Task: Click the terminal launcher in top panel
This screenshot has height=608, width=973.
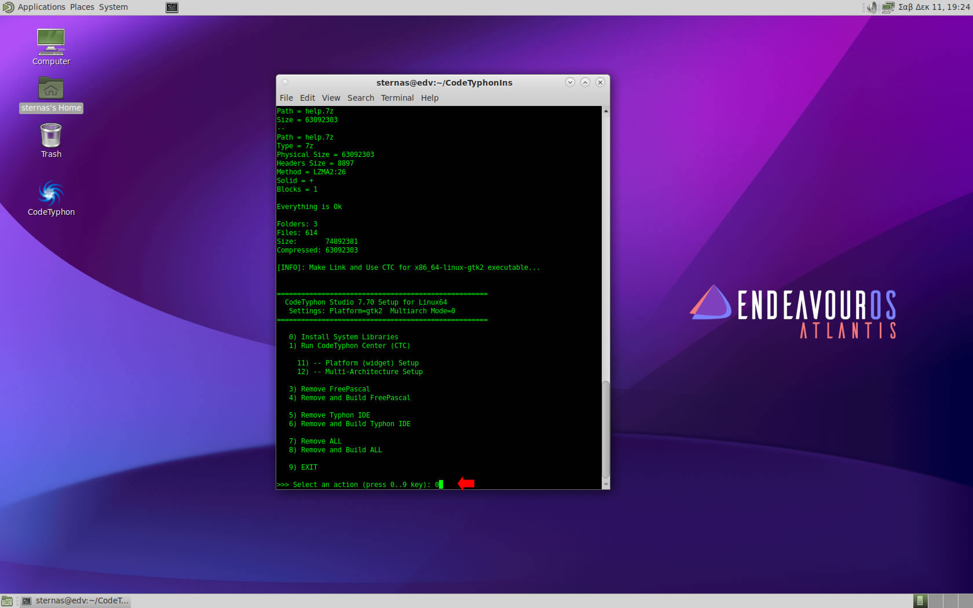Action: [172, 8]
